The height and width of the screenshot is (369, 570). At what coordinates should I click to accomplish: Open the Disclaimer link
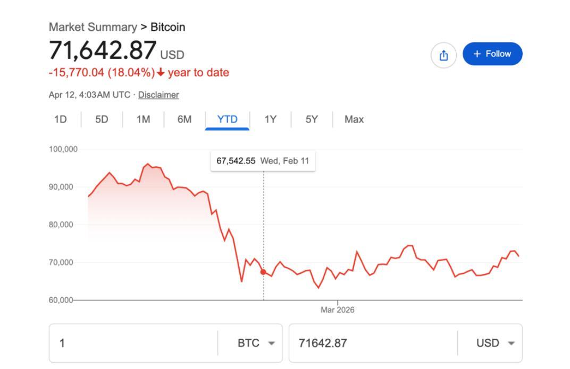(x=158, y=95)
